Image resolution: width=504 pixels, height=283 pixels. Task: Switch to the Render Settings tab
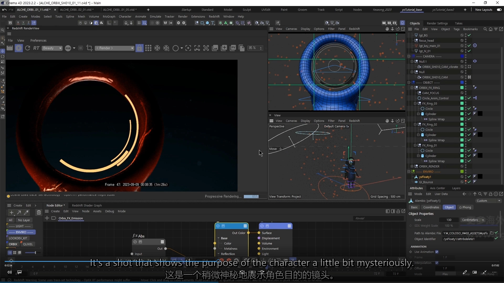(437, 23)
